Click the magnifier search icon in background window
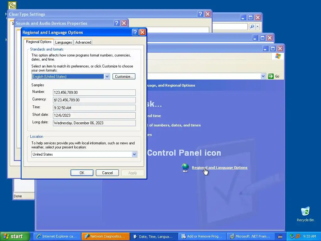The image size is (321, 241). coord(252,26)
